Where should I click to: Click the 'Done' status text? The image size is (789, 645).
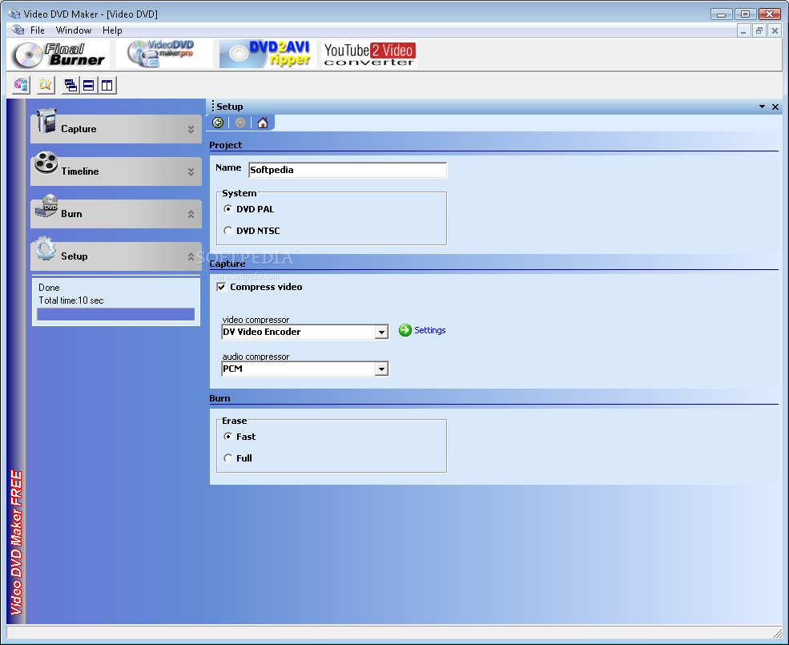click(49, 288)
